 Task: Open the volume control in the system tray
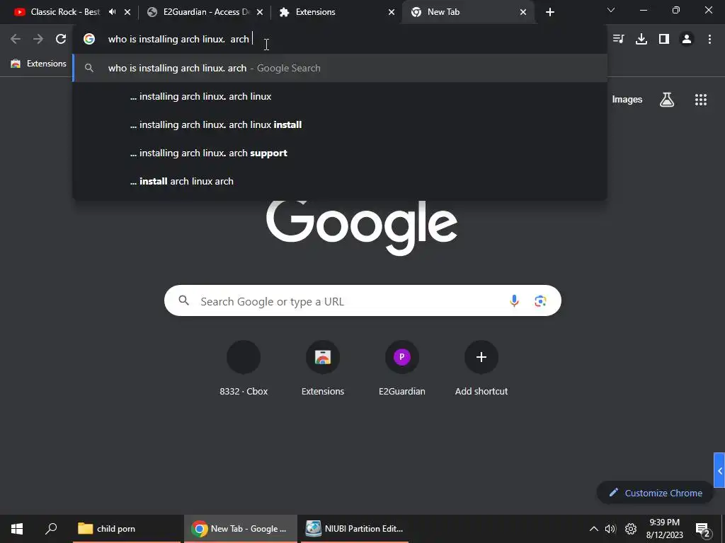[x=610, y=529]
